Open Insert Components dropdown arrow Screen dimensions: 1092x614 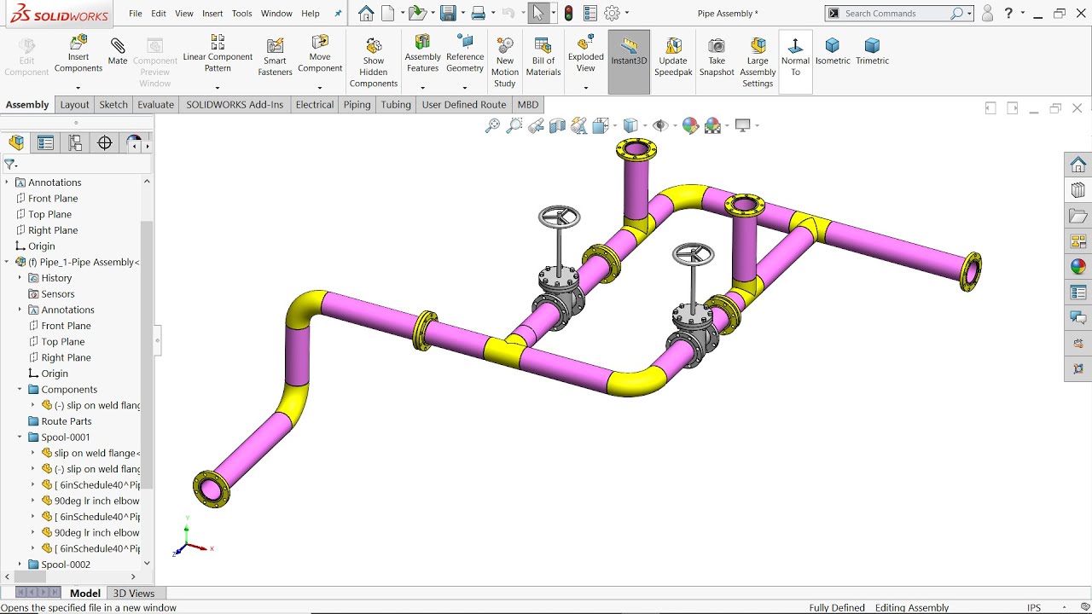pyautogui.click(x=78, y=88)
